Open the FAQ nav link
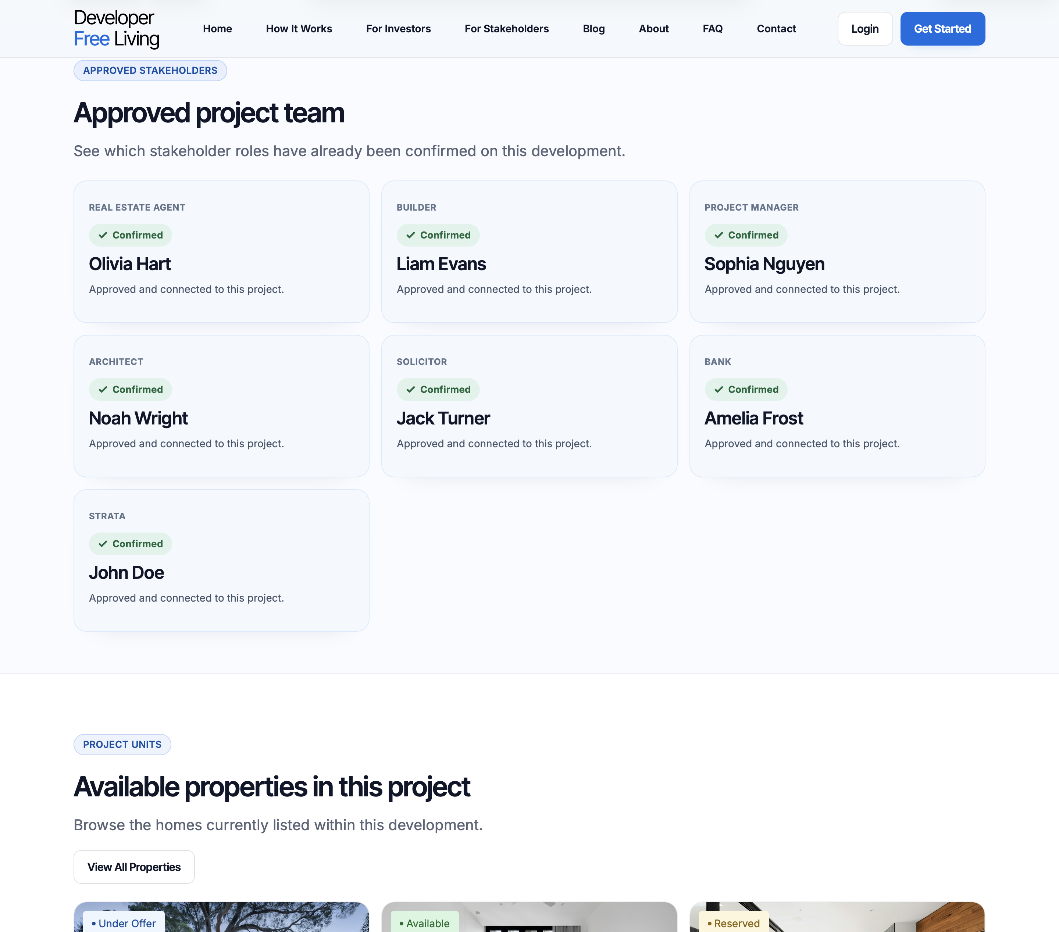The height and width of the screenshot is (932, 1059). tap(712, 28)
